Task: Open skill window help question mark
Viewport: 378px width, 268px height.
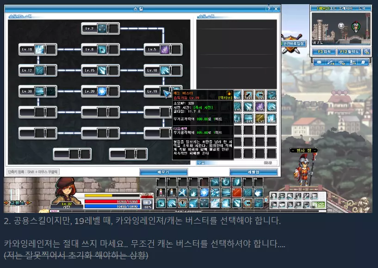Action: coord(269,9)
